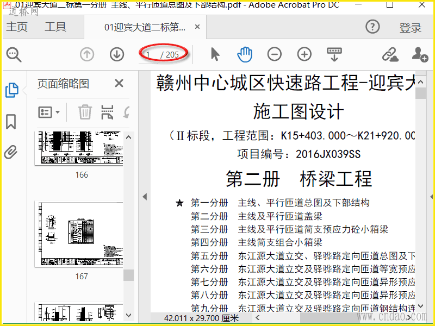Click the 第五分册 line of text

coord(303,256)
